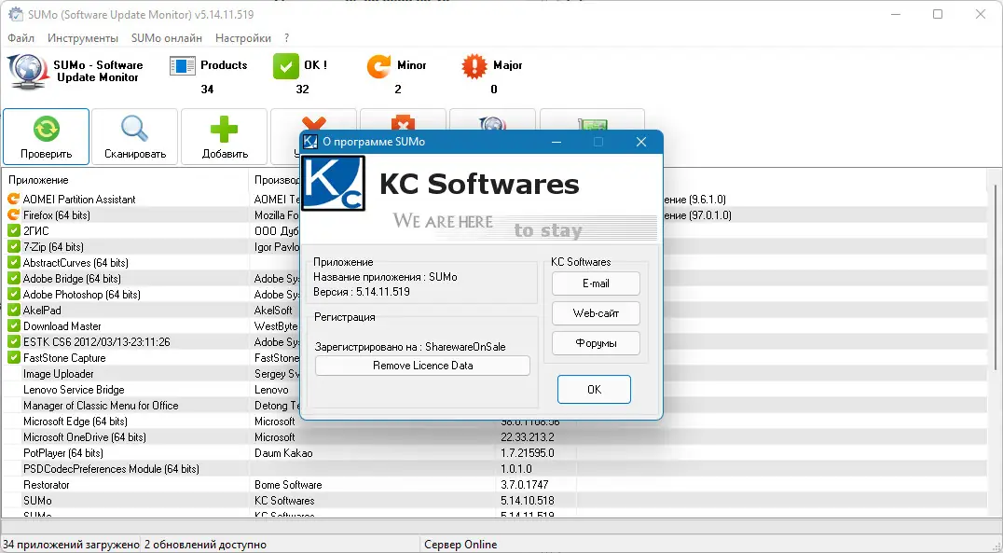Open the ? help menu

[x=286, y=38]
